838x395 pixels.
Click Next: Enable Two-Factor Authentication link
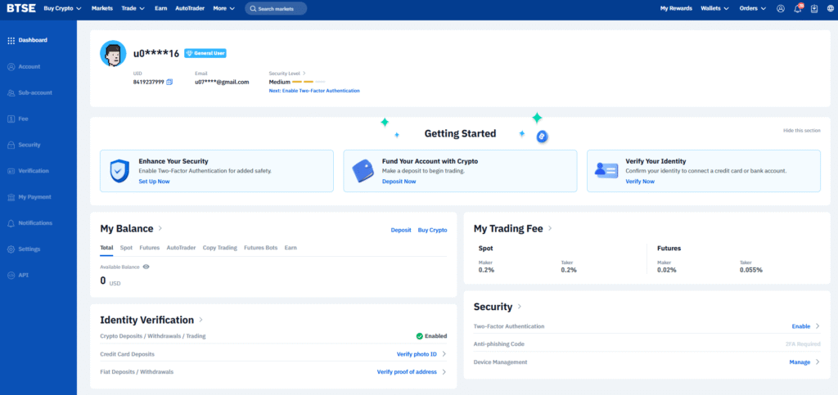click(x=314, y=91)
